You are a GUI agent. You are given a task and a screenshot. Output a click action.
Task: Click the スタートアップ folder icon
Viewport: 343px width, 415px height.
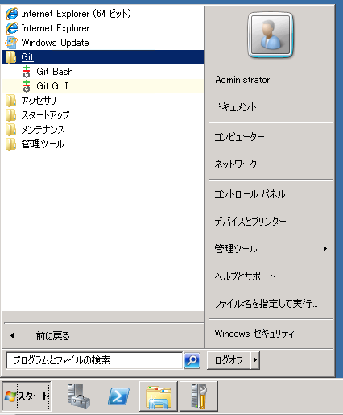point(10,115)
